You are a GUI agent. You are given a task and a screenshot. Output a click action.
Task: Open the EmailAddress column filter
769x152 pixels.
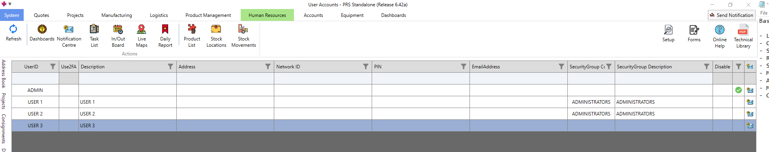561,66
